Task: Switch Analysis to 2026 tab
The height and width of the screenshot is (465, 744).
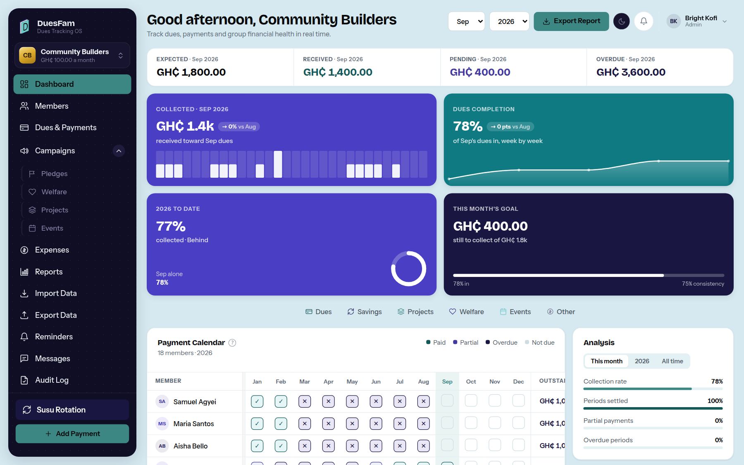Action: point(642,361)
